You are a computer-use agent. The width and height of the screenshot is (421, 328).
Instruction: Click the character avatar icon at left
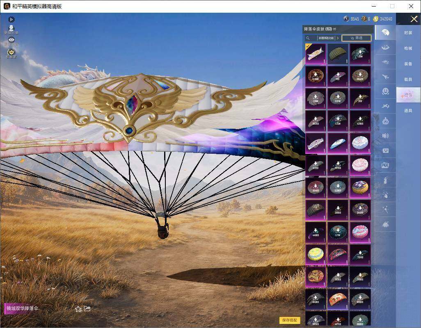click(x=11, y=29)
